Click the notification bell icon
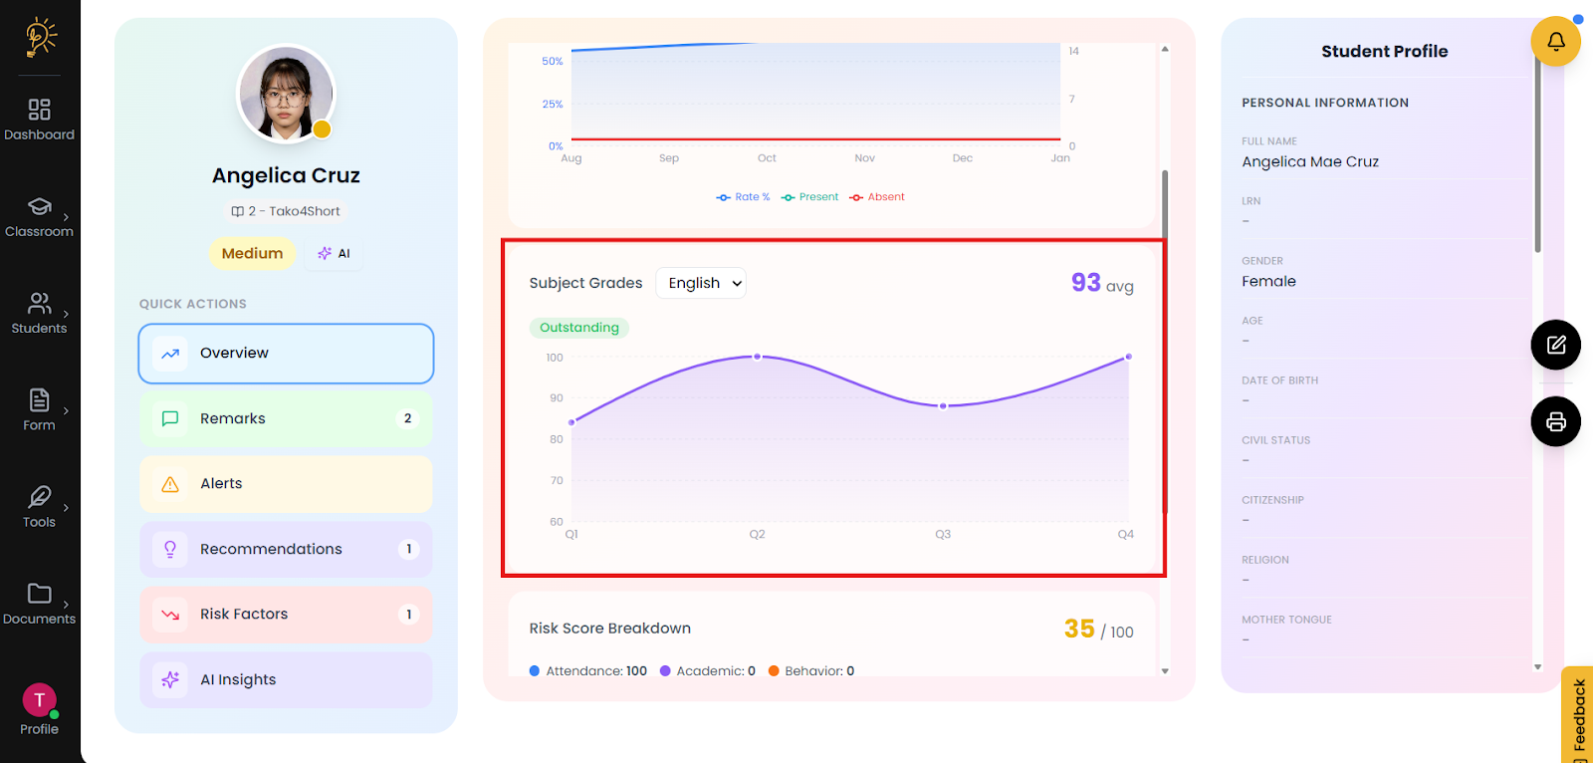The image size is (1593, 763). point(1555,42)
